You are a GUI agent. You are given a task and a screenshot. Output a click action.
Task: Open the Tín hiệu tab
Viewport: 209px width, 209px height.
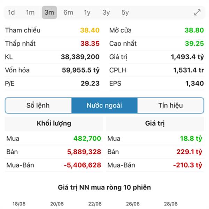(x=171, y=106)
